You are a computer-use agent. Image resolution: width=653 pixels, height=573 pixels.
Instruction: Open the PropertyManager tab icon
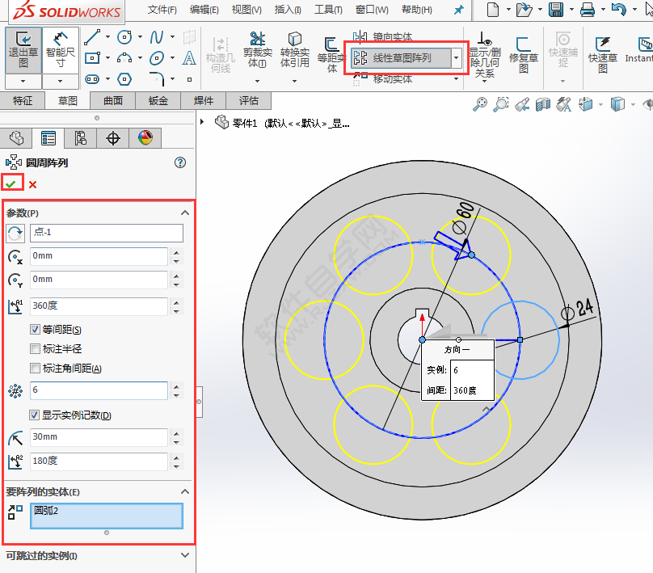pyautogui.click(x=48, y=138)
